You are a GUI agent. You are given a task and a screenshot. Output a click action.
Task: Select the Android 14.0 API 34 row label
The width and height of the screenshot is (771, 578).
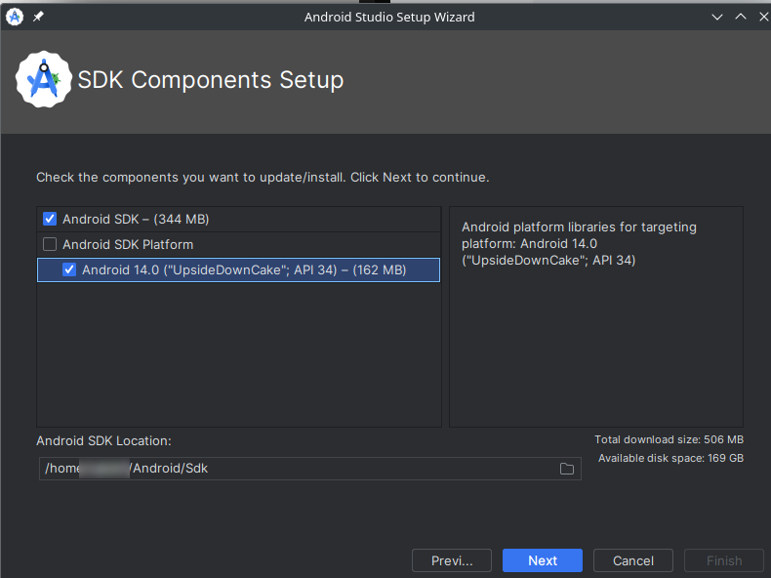(244, 269)
